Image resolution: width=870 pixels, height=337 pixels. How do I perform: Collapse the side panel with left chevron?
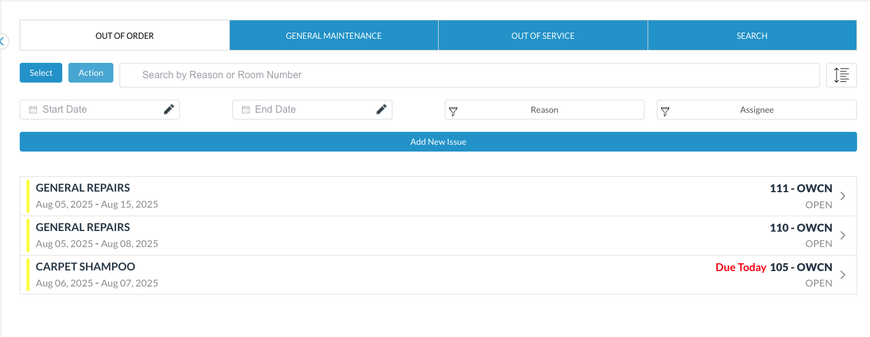click(x=2, y=41)
